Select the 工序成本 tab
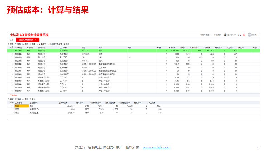Image resolution: width=268 pixels, height=151 pixels. pos(14,95)
